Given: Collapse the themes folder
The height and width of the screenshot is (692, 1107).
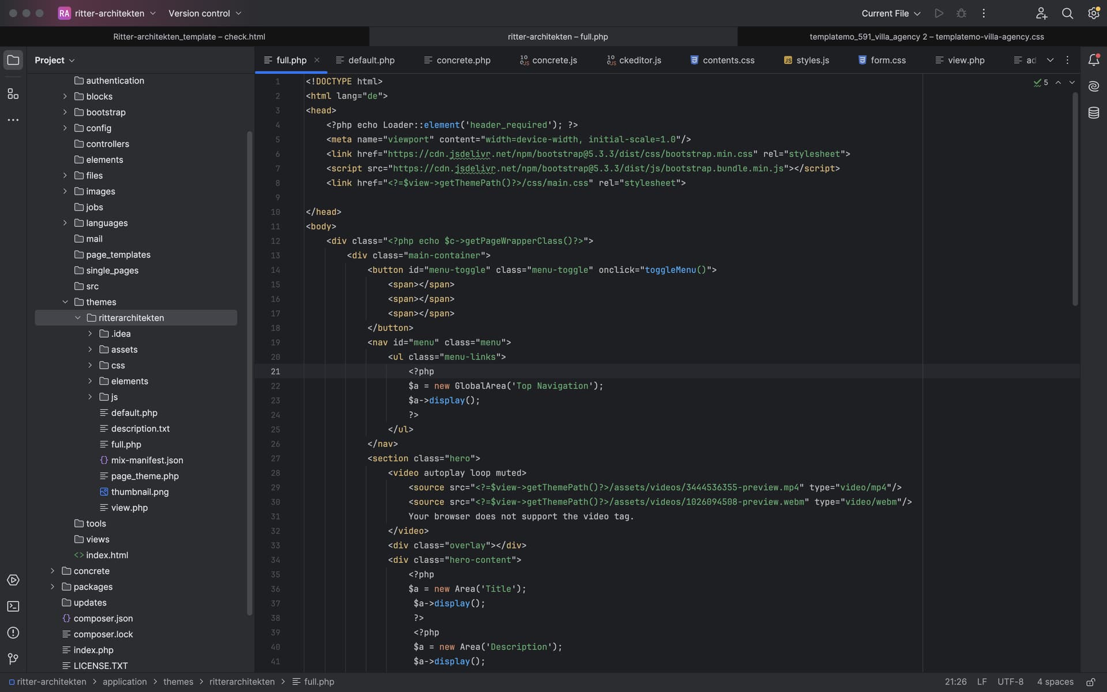Looking at the screenshot, I should [x=65, y=302].
